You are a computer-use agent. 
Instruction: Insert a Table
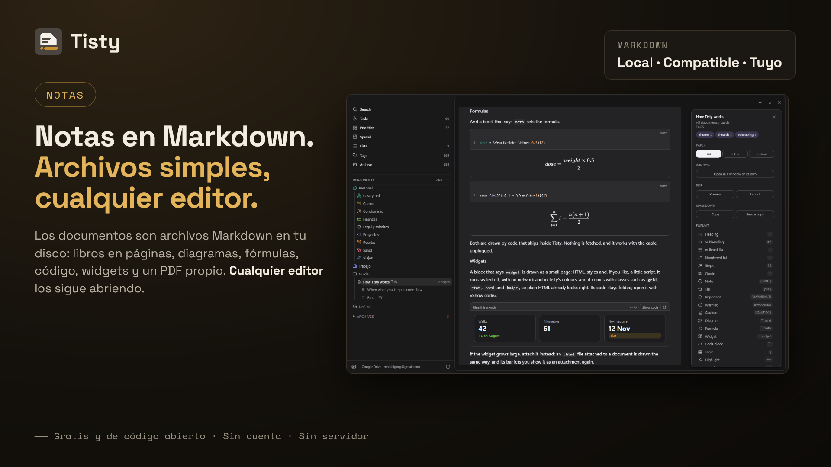[x=735, y=352]
